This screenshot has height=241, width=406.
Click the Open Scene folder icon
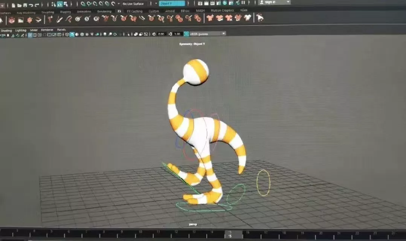[19, 5]
